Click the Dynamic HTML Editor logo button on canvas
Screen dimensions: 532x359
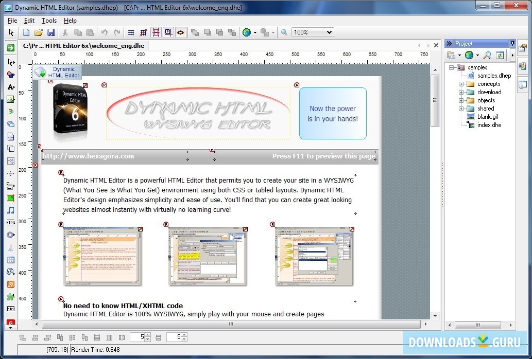coord(57,73)
